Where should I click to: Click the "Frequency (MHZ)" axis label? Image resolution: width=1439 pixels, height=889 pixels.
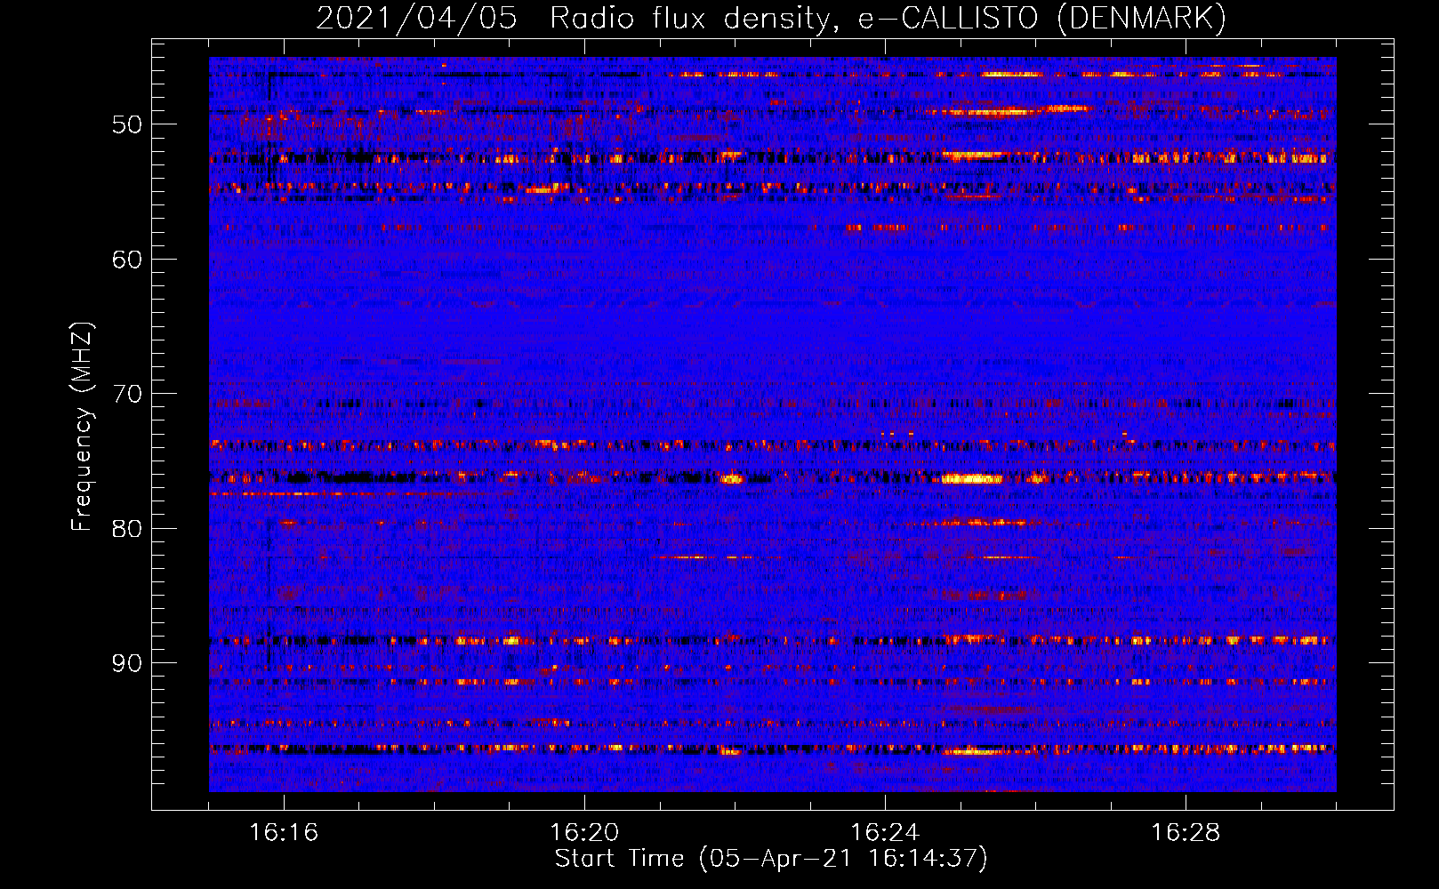[x=82, y=427]
